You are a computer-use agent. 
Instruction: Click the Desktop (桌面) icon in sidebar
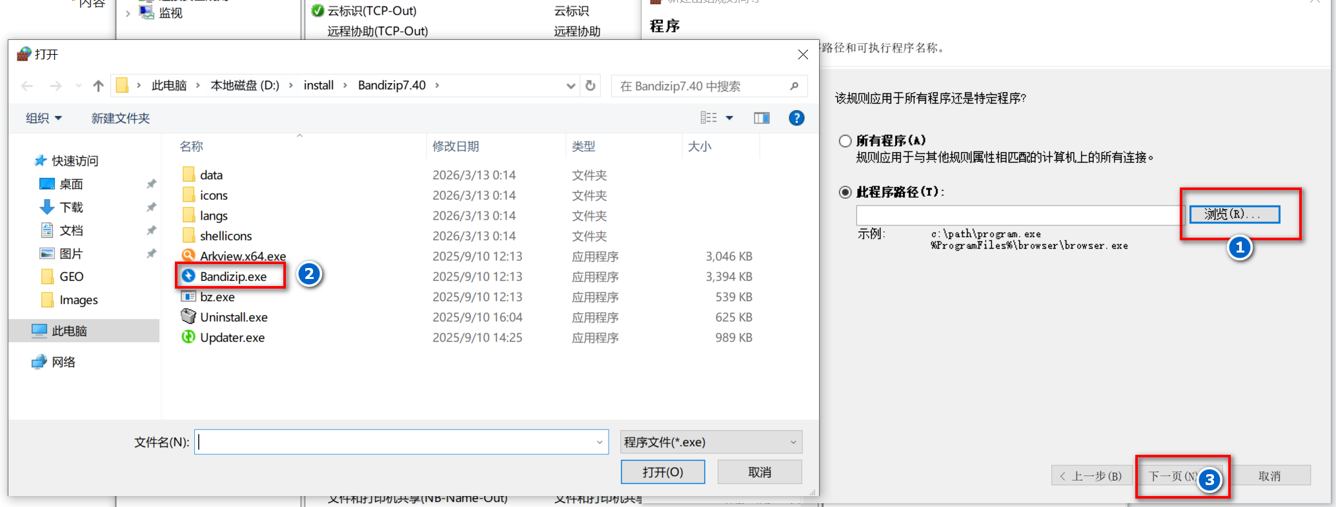point(47,184)
